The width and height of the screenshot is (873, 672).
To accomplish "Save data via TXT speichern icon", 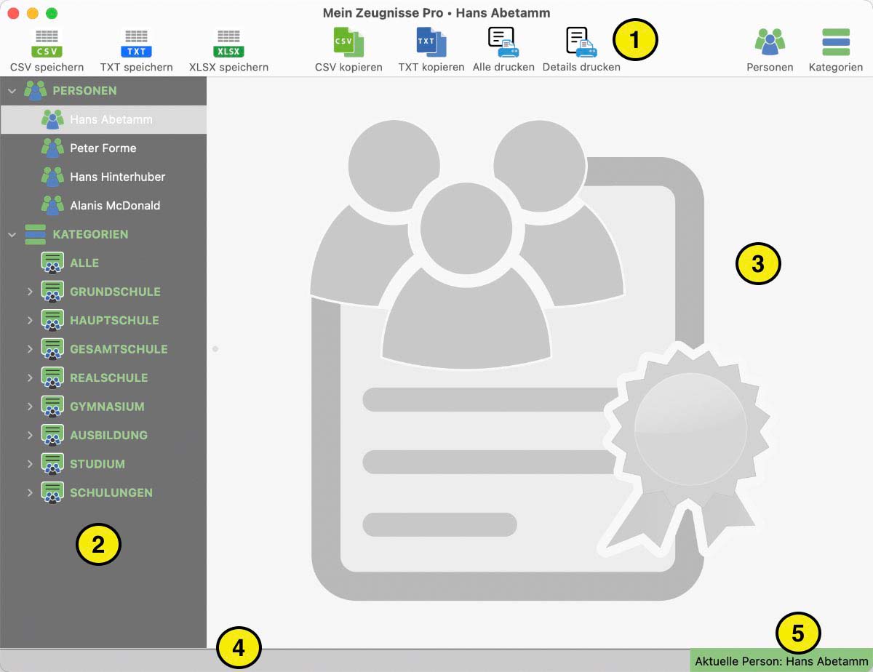I will click(136, 44).
